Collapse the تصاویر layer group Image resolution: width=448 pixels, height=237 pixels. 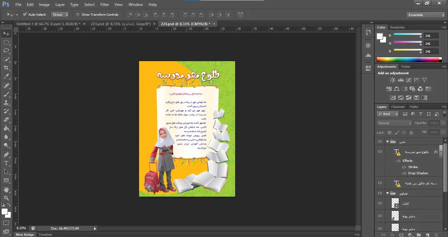pyautogui.click(x=387, y=193)
